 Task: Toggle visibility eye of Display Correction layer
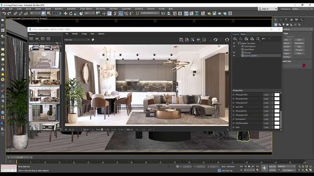[x=234, y=44]
